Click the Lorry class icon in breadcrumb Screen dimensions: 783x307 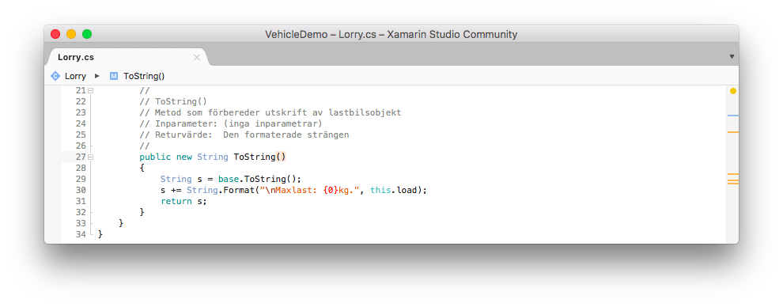coord(55,76)
